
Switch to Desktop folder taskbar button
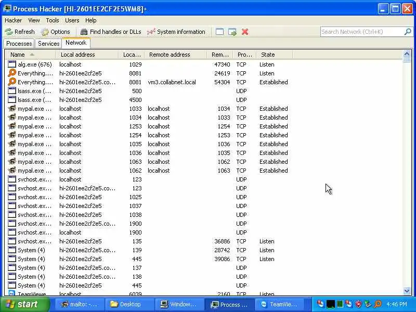[x=129, y=304]
